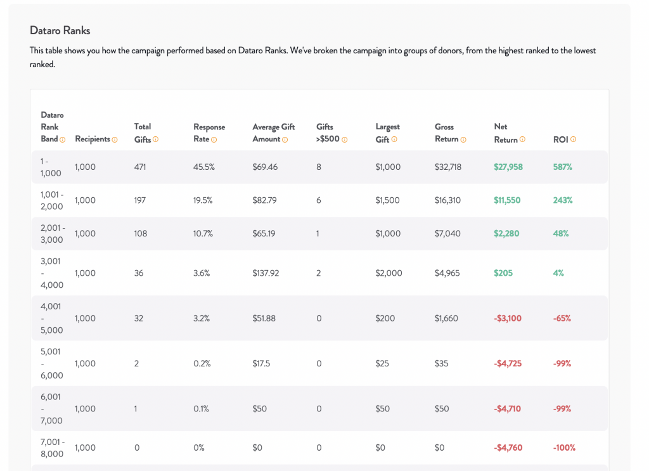Viewport: 649px width, 471px height.
Task: Click the 0.1% response rate value
Action: [201, 409]
